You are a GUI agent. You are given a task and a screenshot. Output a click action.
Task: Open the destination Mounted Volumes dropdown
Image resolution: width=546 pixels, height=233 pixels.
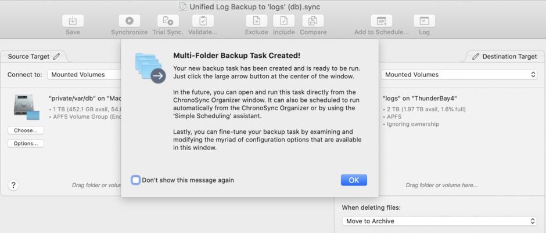[459, 74]
